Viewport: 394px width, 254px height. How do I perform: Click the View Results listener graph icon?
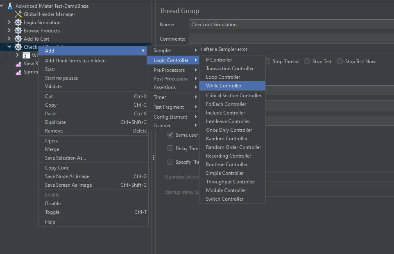(18, 64)
